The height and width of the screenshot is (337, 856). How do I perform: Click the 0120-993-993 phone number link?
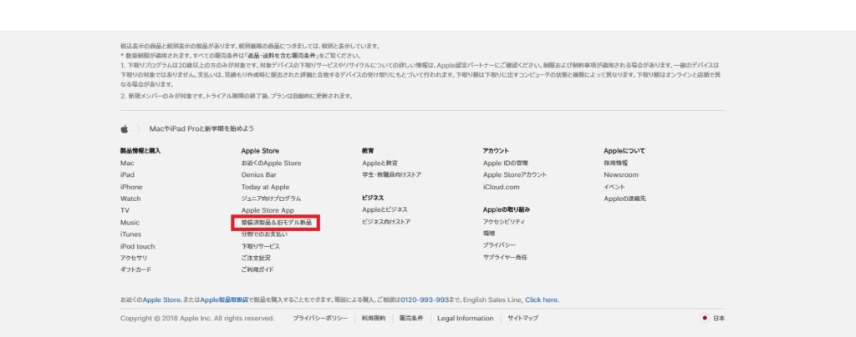424,299
